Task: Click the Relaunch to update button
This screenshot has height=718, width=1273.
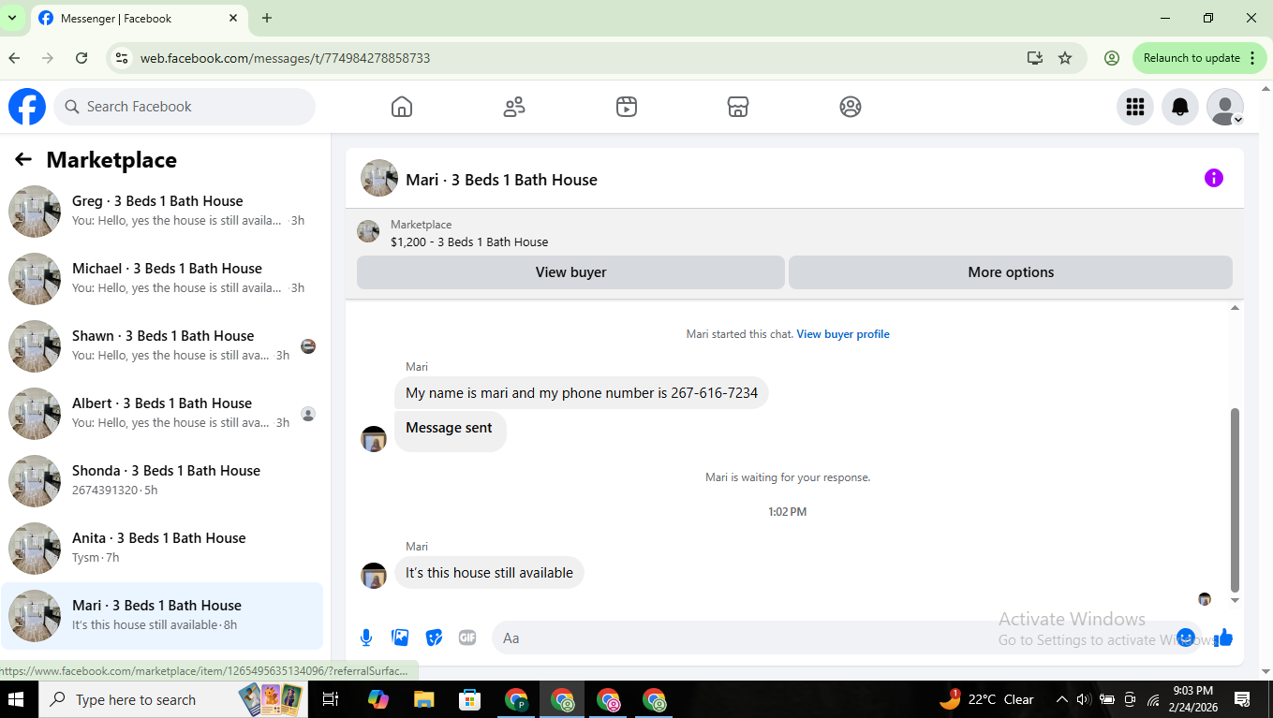Action: coord(1199,58)
